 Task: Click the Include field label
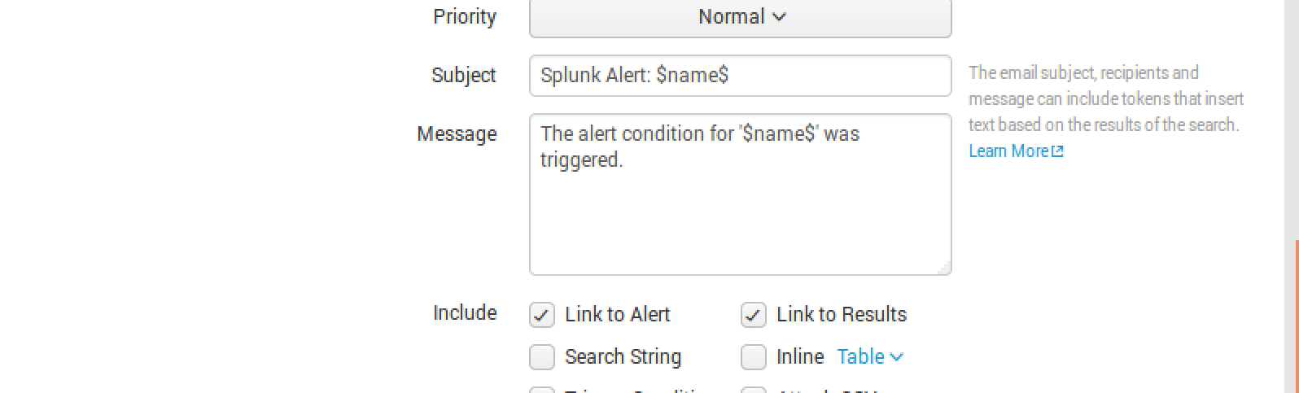[x=465, y=313]
